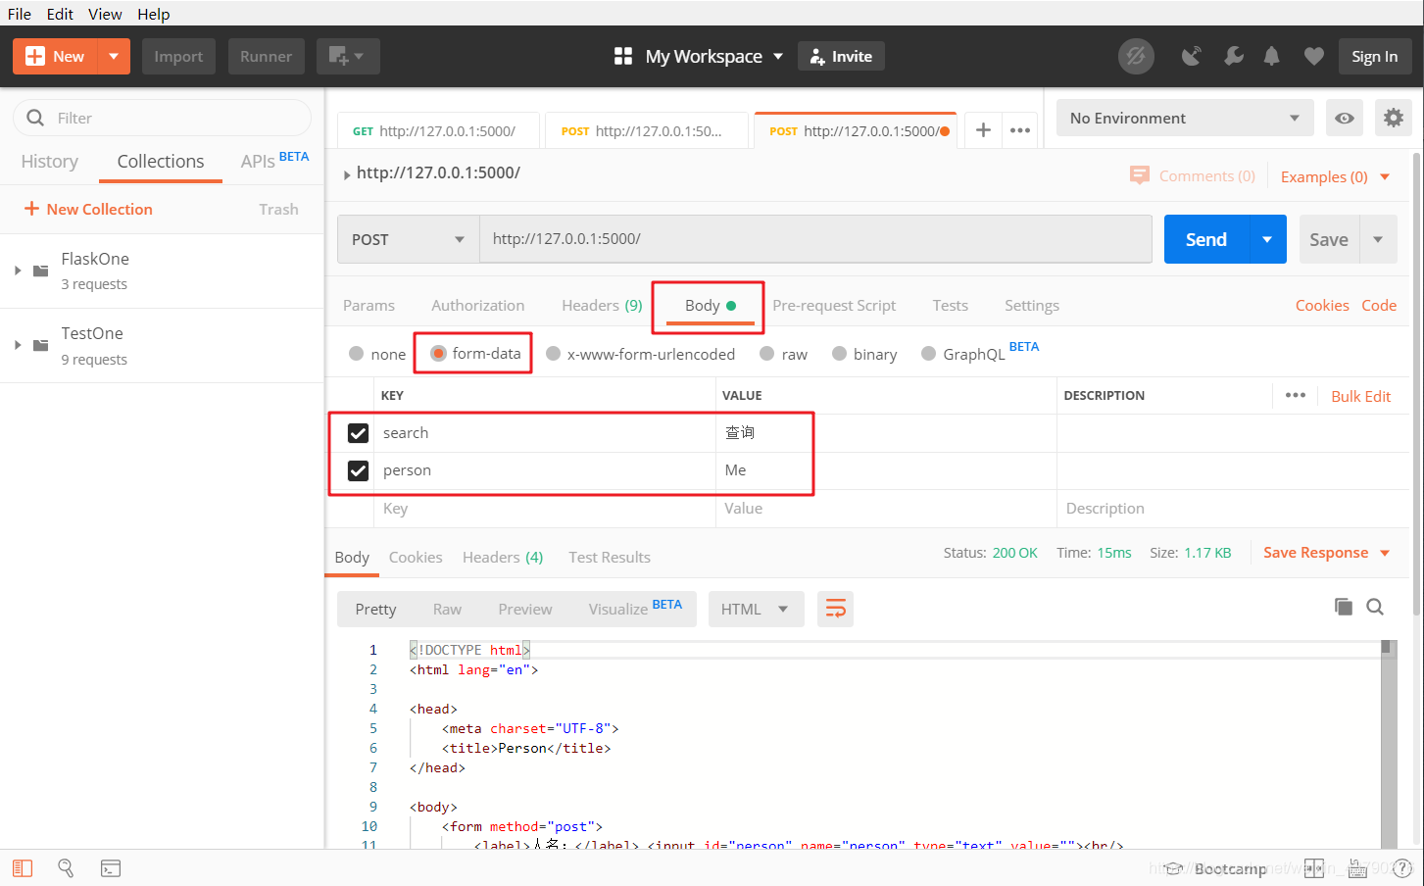Image resolution: width=1424 pixels, height=886 pixels.
Task: Switch to the APIs beta tab
Action: tap(274, 160)
